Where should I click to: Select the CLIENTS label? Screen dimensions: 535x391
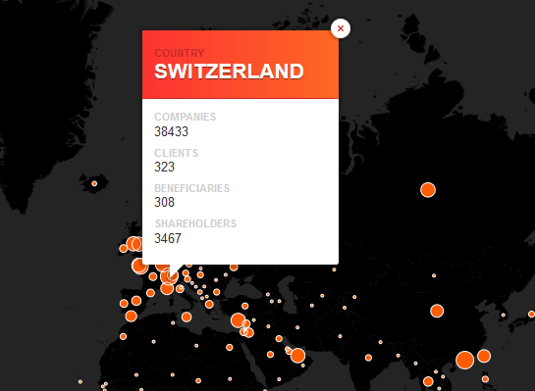click(x=177, y=153)
